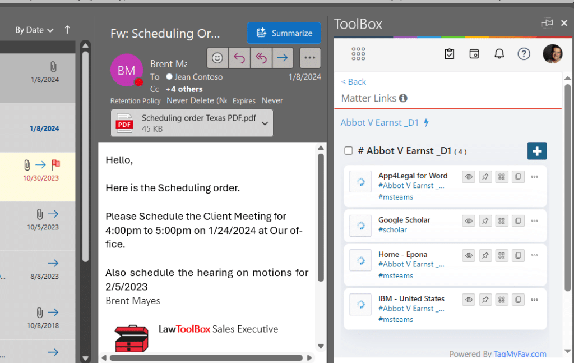This screenshot has width=574, height=363.
Task: Open the ToolBox tasks clipboard icon
Action: pos(449,54)
